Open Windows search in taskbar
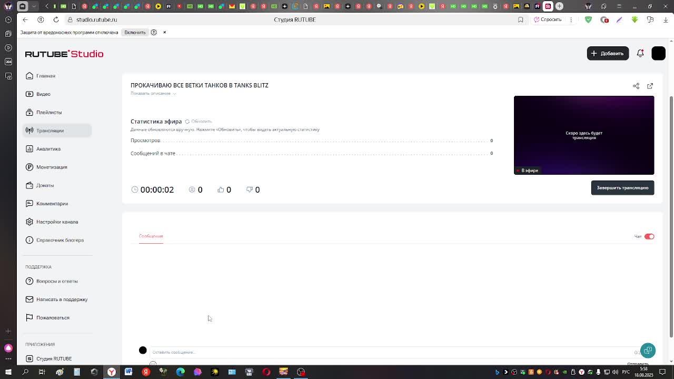 25,372
